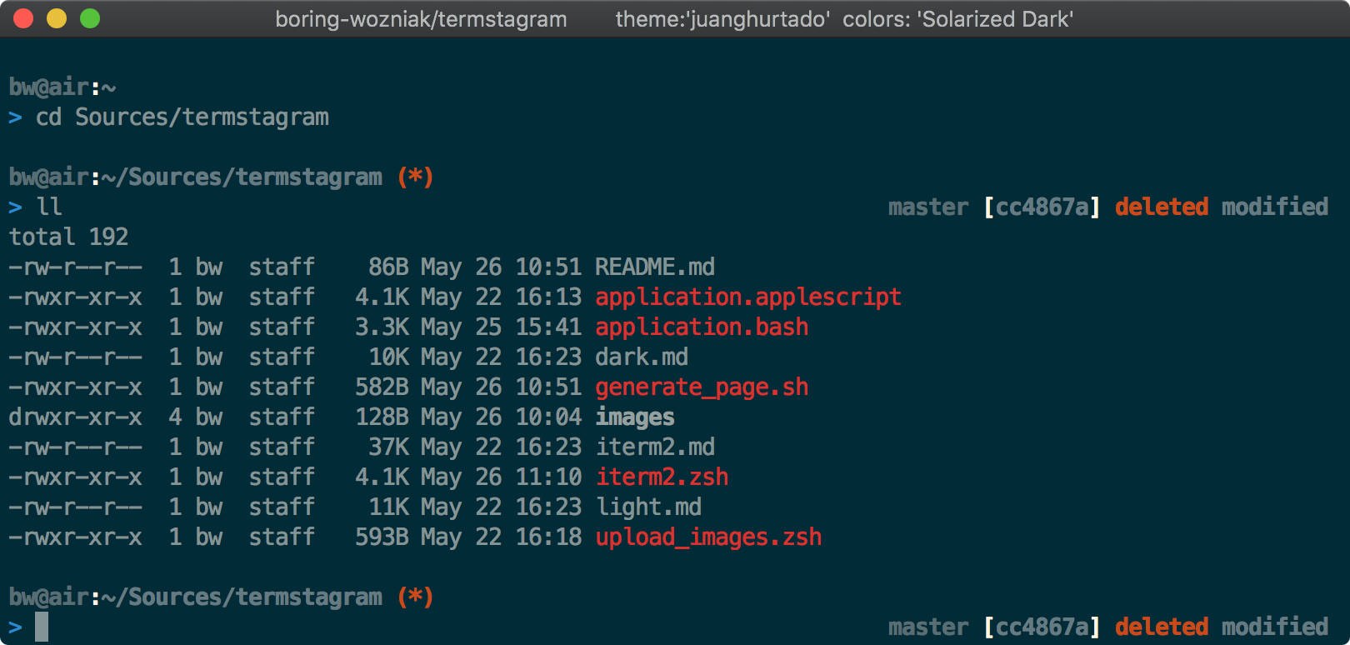Viewport: 1350px width, 645px height.
Task: Click the dark.md file name
Action: [x=641, y=357]
